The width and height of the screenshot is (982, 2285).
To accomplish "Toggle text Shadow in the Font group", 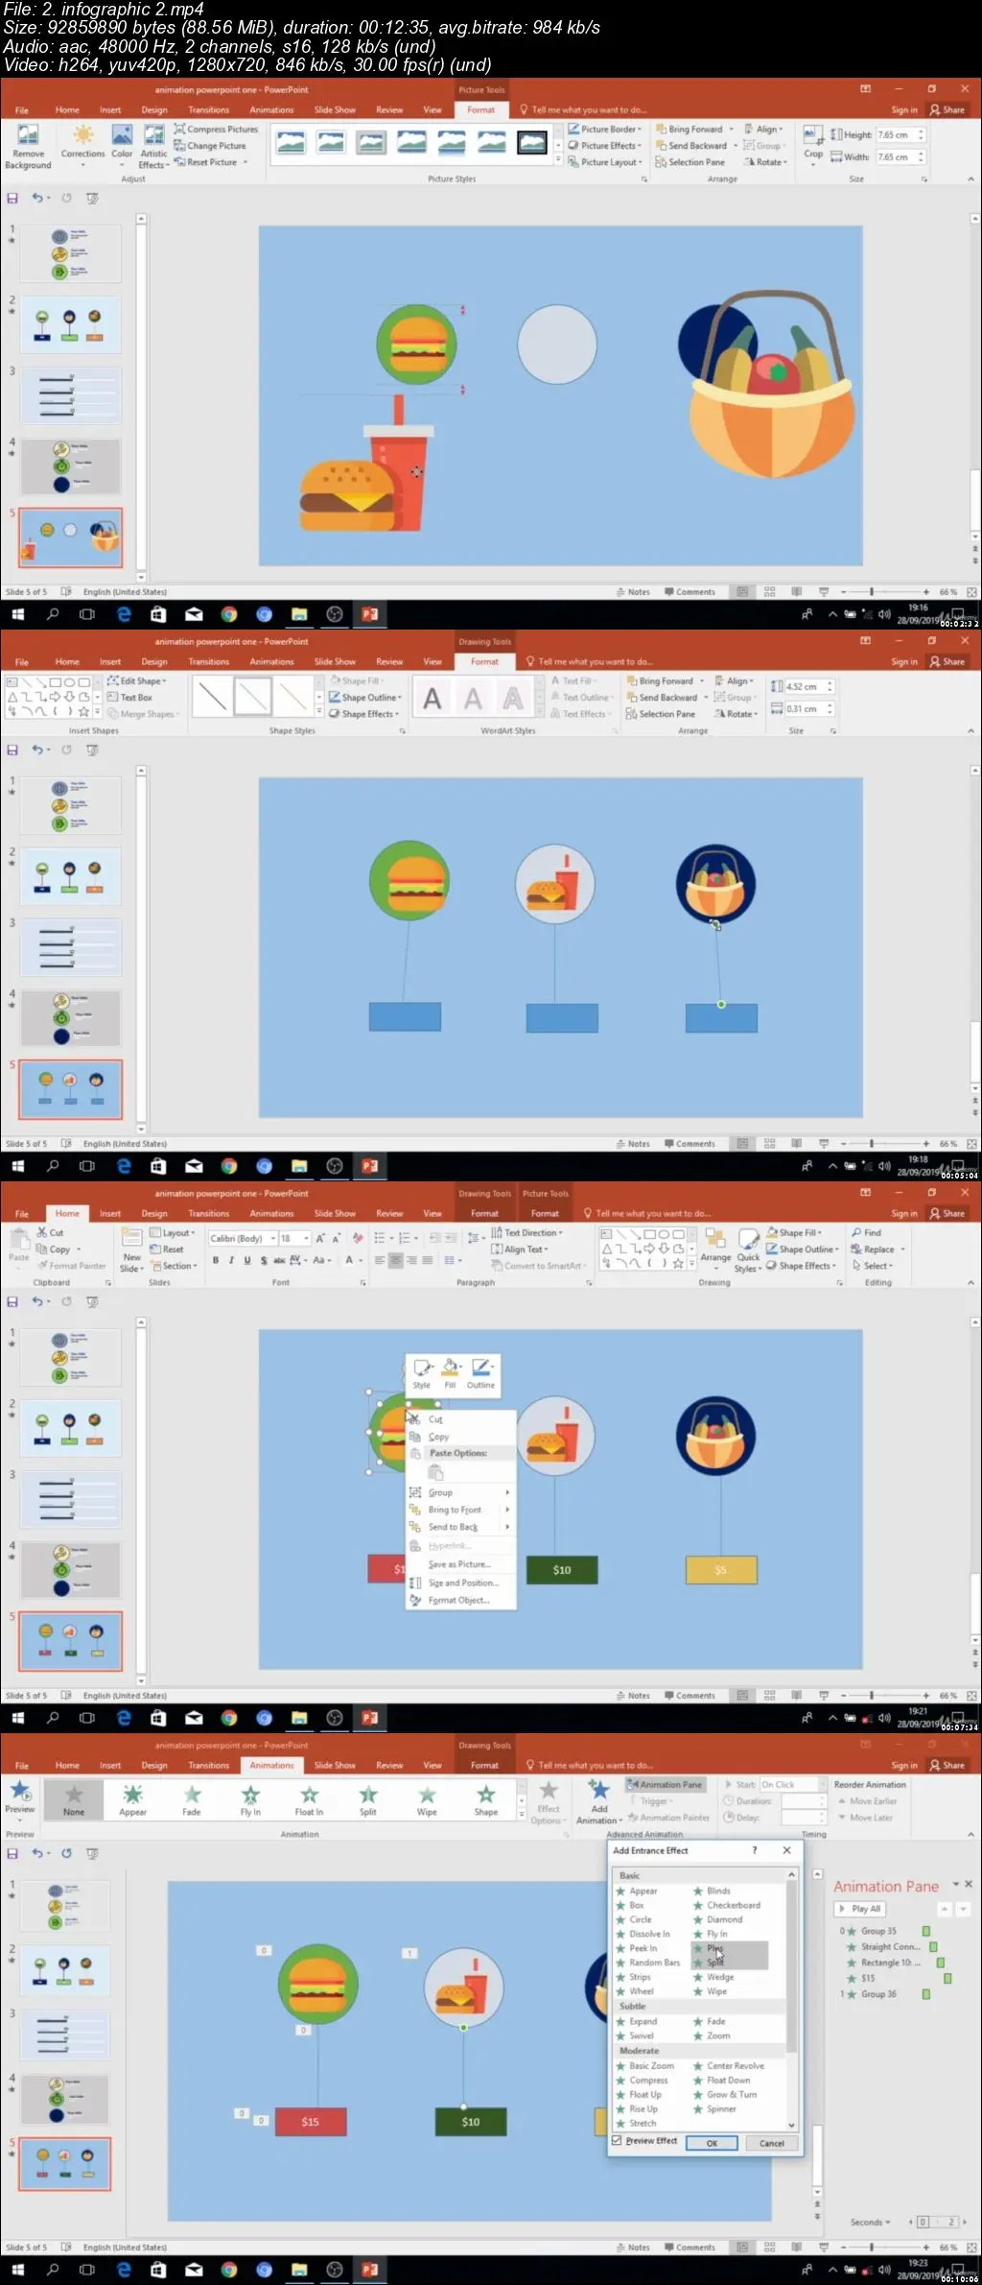I will pyautogui.click(x=264, y=1260).
